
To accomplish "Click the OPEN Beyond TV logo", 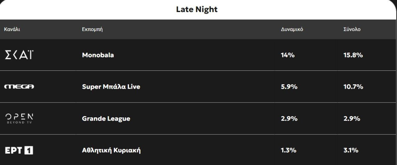I will pyautogui.click(x=19, y=118).
